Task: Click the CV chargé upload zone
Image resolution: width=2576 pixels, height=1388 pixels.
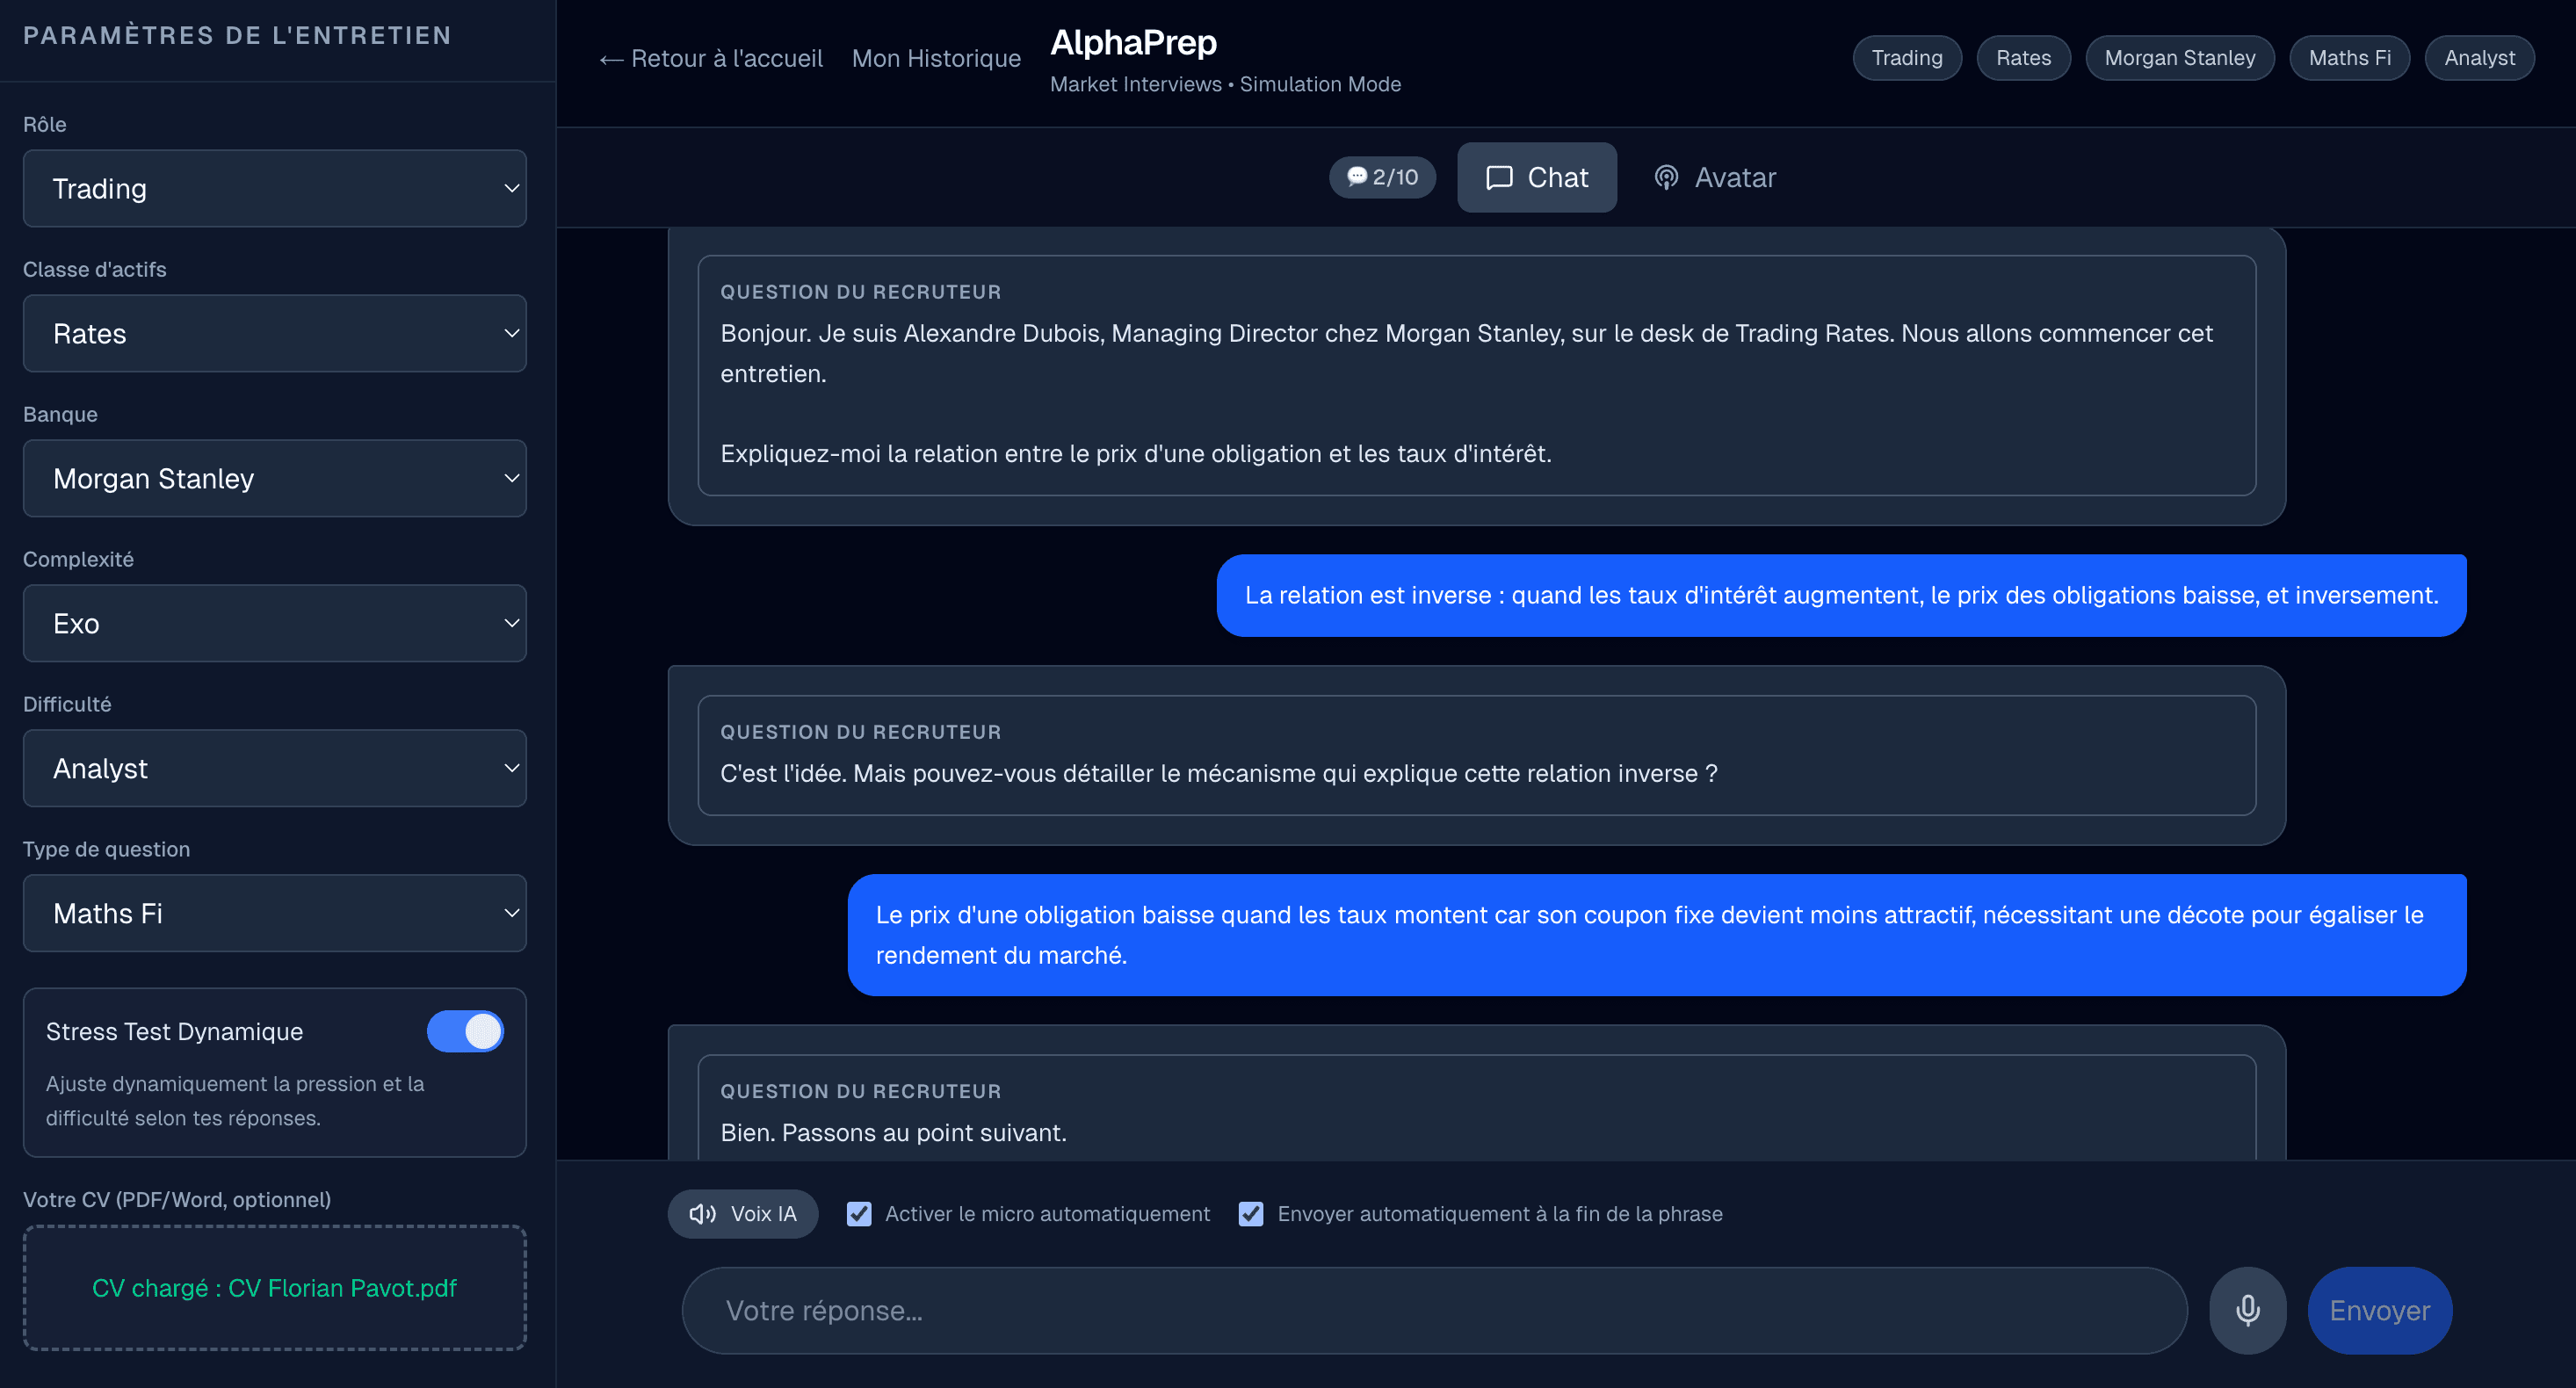Action: tap(274, 1287)
